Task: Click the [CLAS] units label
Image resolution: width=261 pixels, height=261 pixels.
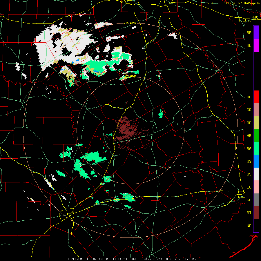Action: [245, 20]
